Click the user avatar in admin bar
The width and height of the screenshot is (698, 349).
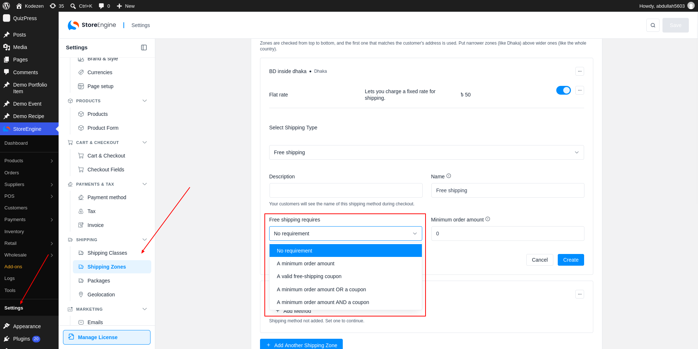[691, 6]
